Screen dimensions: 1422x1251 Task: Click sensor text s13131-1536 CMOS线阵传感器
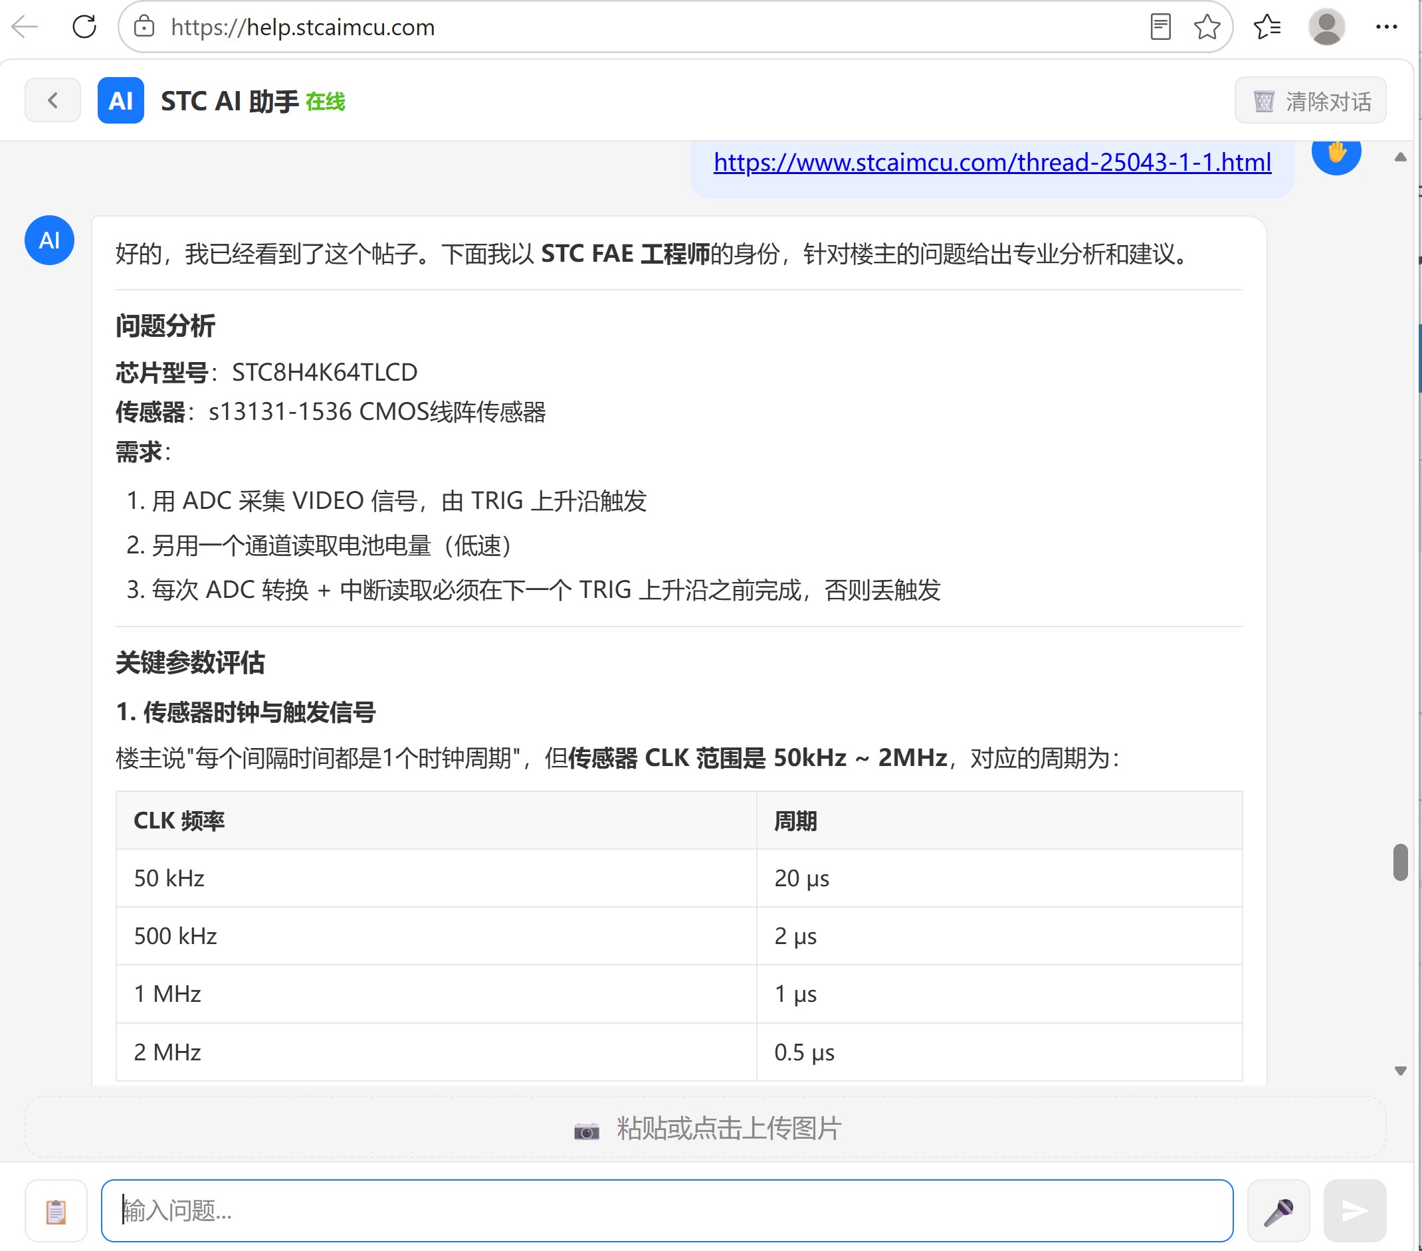377,412
